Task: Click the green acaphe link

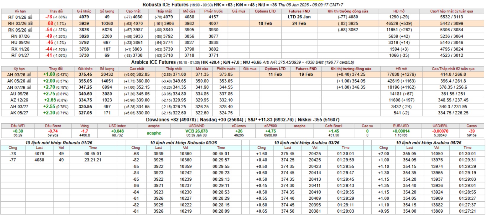Action: (x=154, y=133)
